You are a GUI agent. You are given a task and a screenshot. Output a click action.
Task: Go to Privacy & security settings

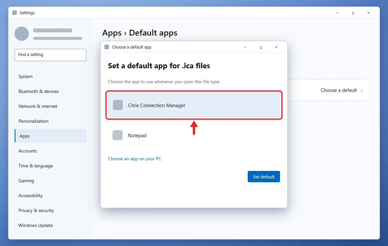click(50, 211)
